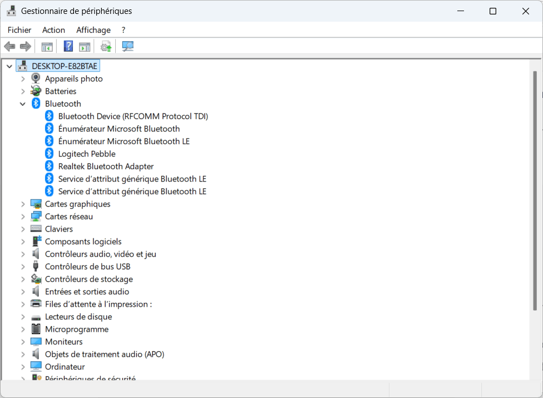
Task: Click the Forward arrow toolbar icon
Action: click(25, 46)
